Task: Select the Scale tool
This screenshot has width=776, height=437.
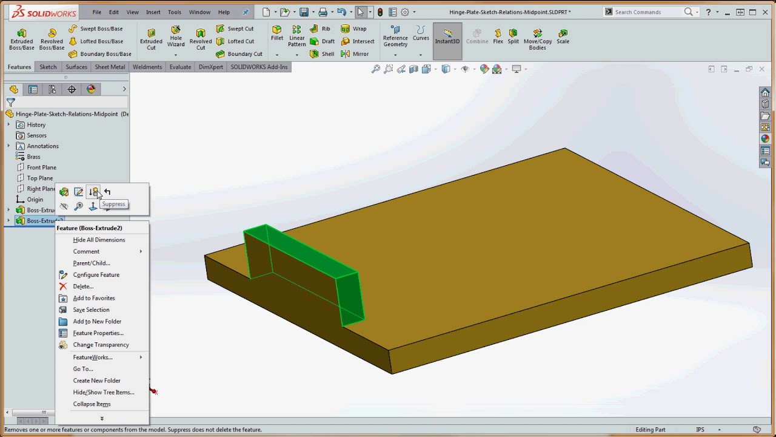Action: pyautogui.click(x=563, y=36)
